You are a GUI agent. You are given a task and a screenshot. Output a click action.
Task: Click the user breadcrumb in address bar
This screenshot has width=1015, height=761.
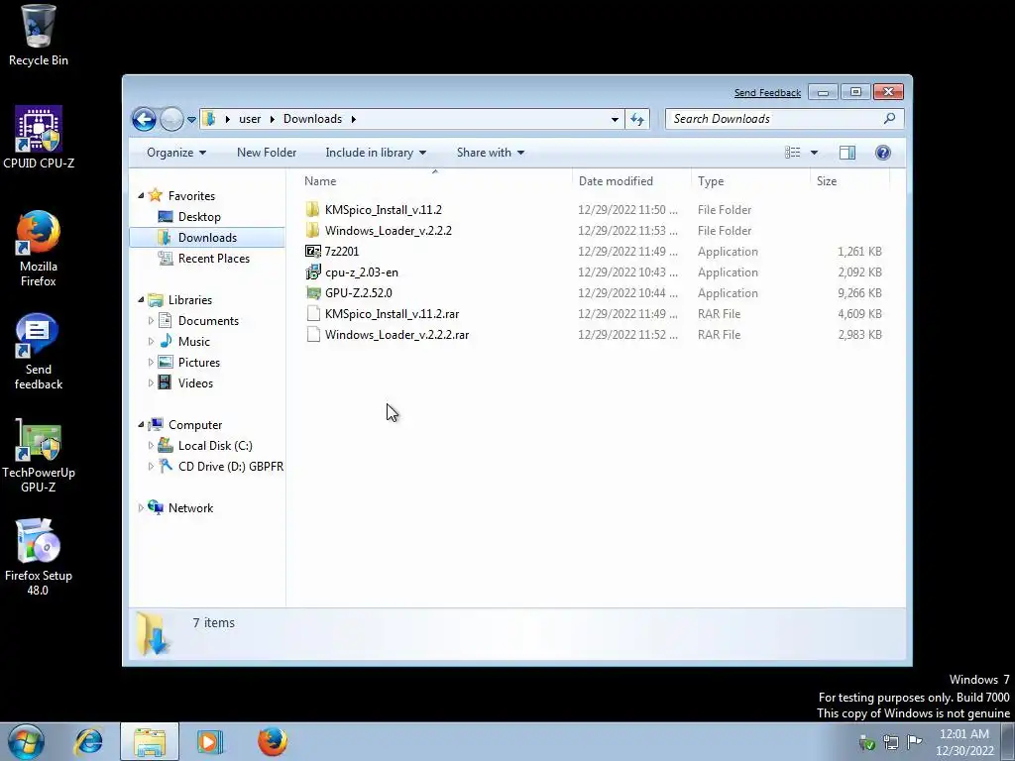pyautogui.click(x=250, y=119)
